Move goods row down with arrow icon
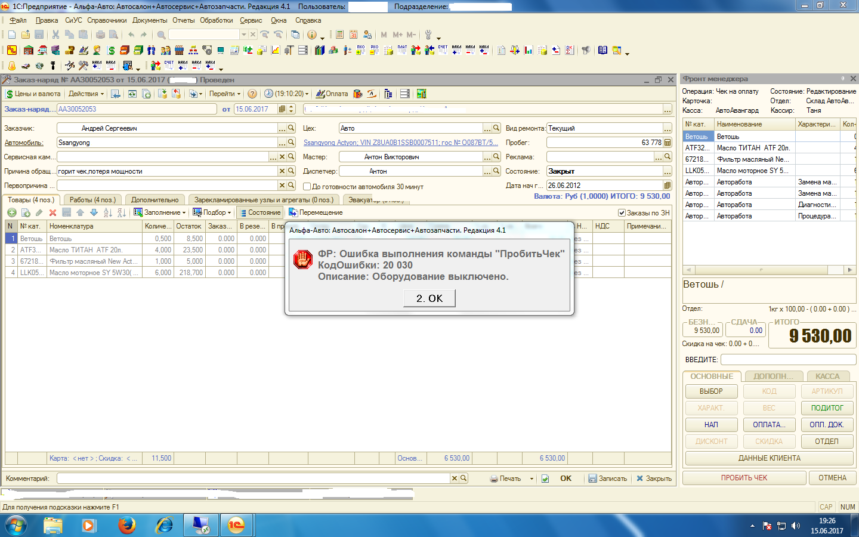 (94, 212)
